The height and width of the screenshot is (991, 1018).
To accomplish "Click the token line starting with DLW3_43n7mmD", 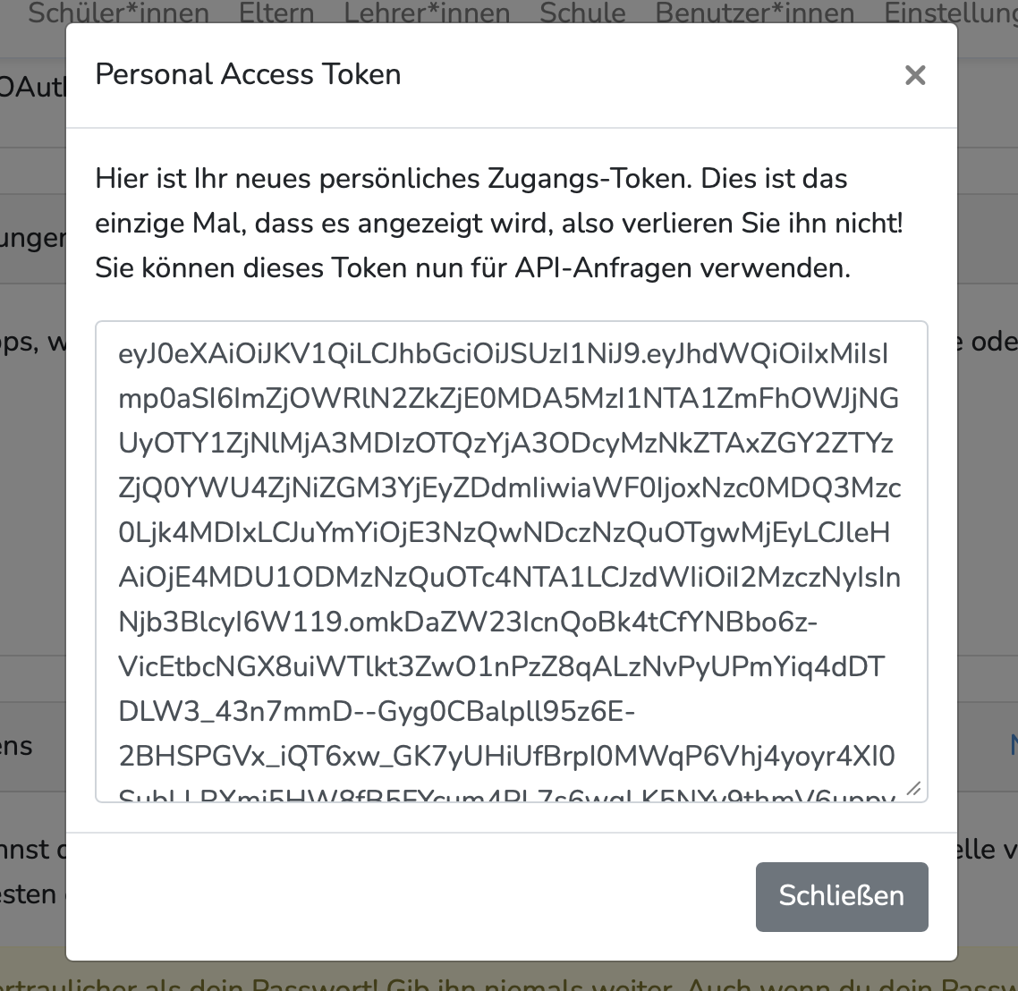I will (x=376, y=712).
